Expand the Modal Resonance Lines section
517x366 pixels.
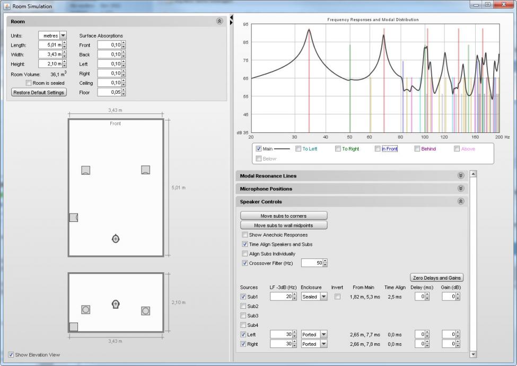[460, 176]
